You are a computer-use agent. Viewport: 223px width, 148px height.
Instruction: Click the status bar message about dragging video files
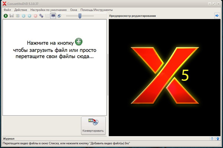66,143
